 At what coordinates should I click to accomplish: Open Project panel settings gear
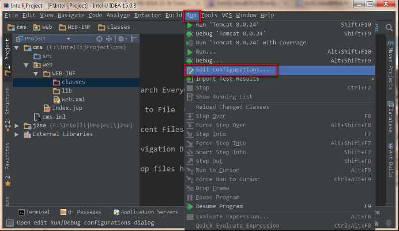click(122, 39)
